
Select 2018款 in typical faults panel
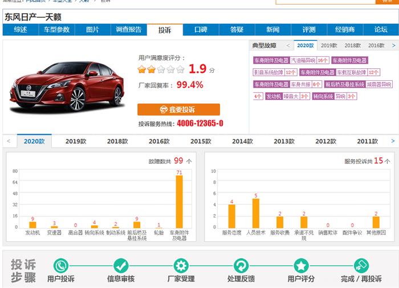[x=353, y=46]
